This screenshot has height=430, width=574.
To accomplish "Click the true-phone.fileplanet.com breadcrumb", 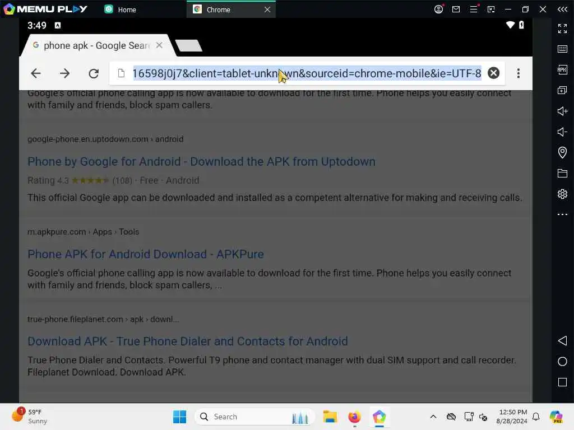I will [x=103, y=319].
